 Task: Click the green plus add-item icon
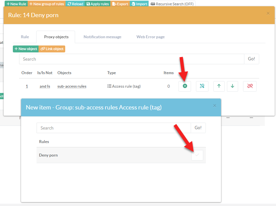(185, 86)
